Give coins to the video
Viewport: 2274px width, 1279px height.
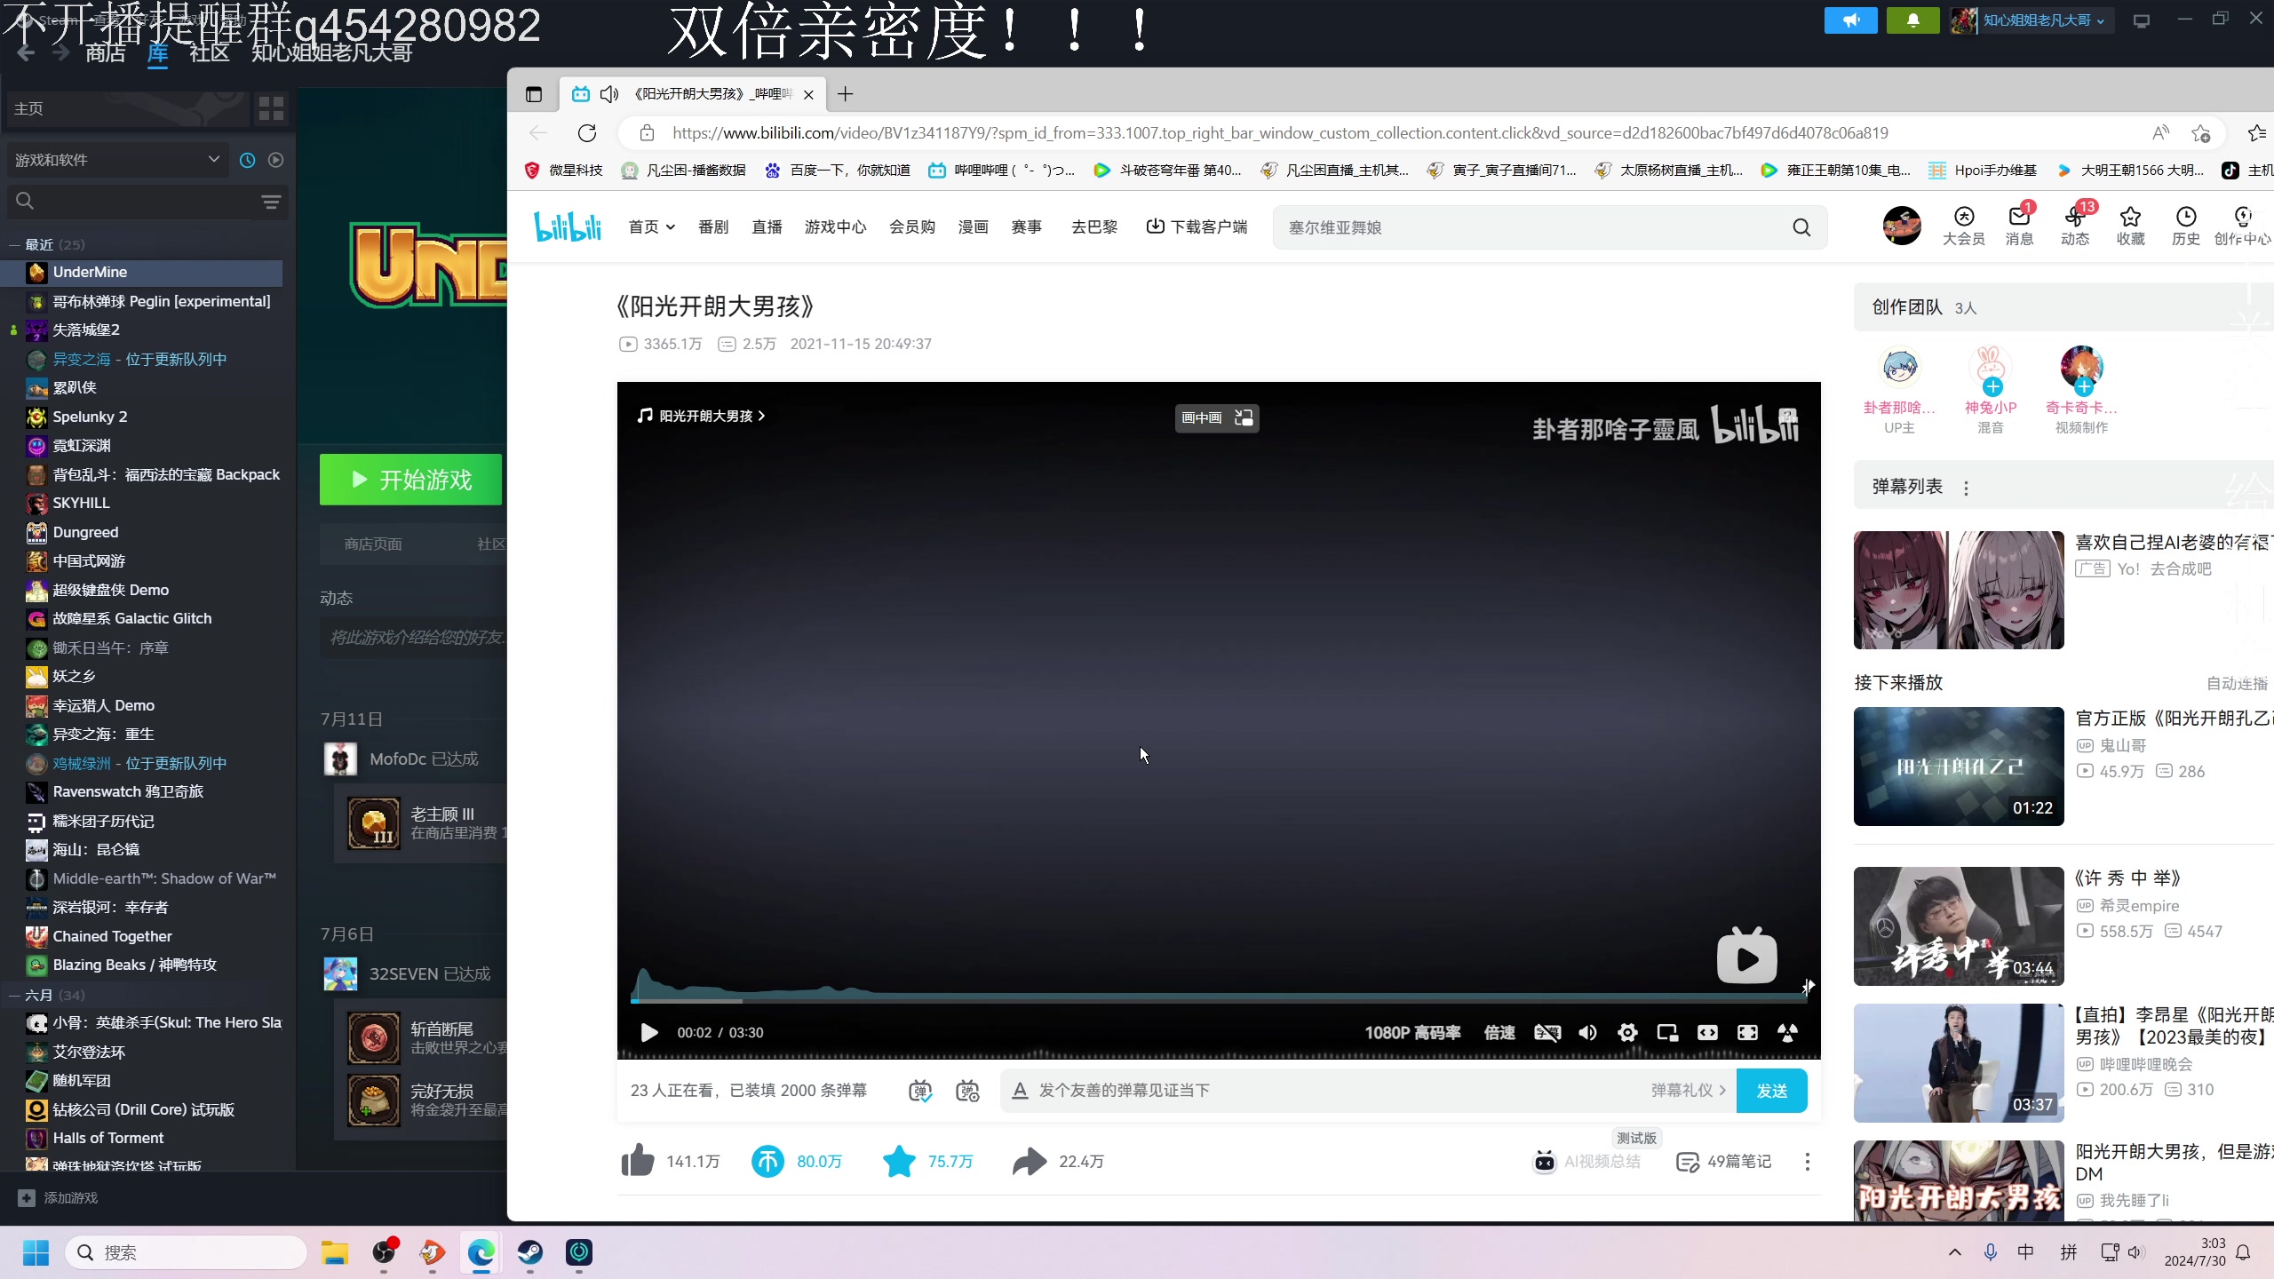[768, 1161]
